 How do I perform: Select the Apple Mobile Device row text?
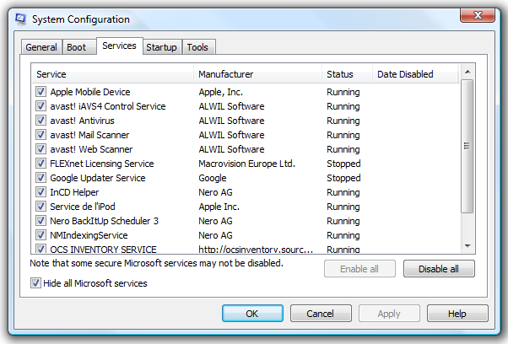(x=90, y=92)
